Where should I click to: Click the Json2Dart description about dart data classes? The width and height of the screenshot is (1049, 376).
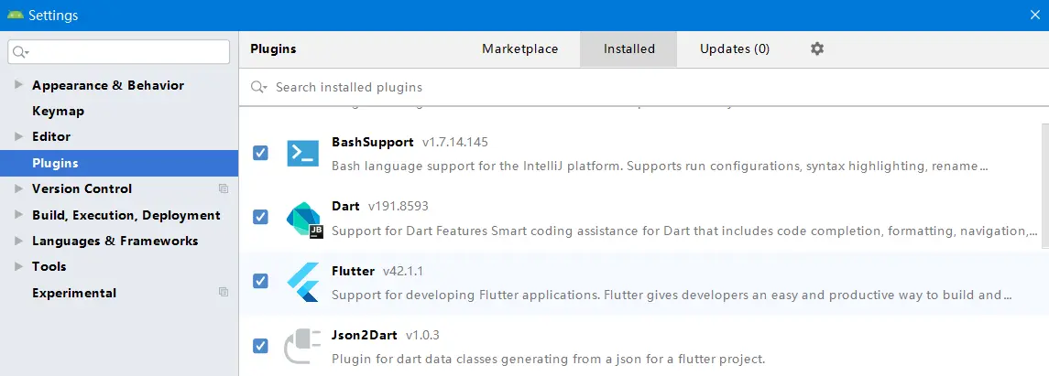(549, 359)
